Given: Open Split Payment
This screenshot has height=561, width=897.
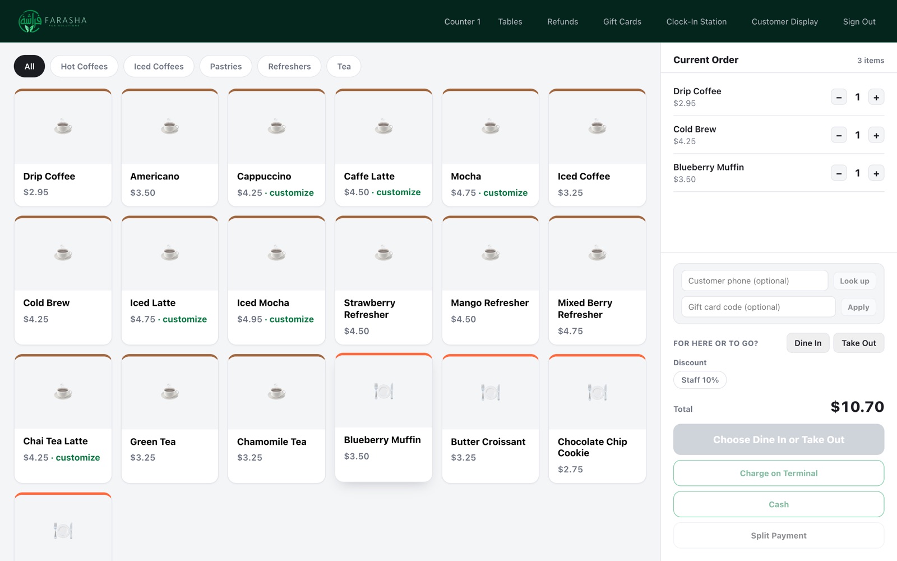Looking at the screenshot, I should click(779, 536).
